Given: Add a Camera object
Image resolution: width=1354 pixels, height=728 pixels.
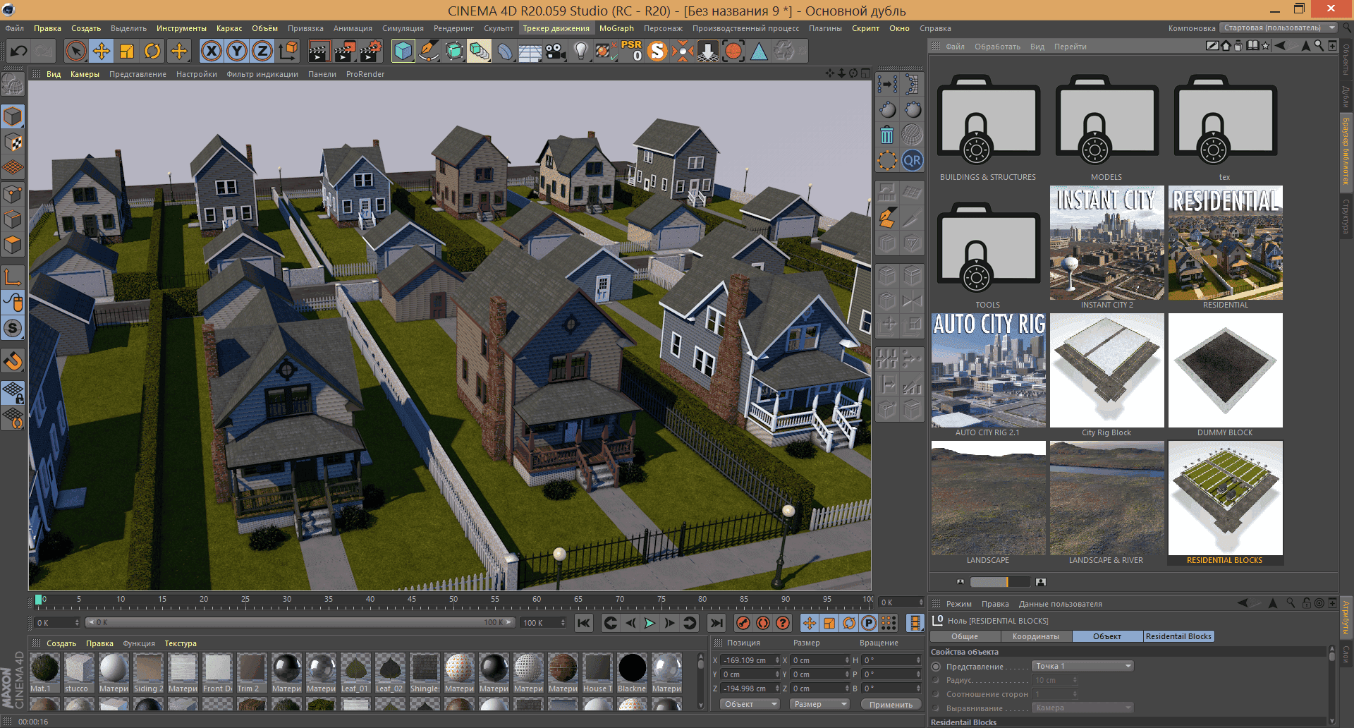Looking at the screenshot, I should (x=556, y=51).
